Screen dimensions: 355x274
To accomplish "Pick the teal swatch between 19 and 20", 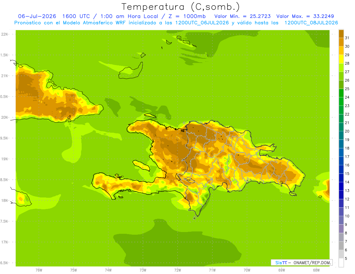I will click(341, 136).
